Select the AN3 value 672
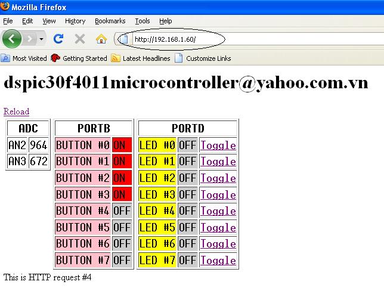384x297 pixels. click(38, 162)
